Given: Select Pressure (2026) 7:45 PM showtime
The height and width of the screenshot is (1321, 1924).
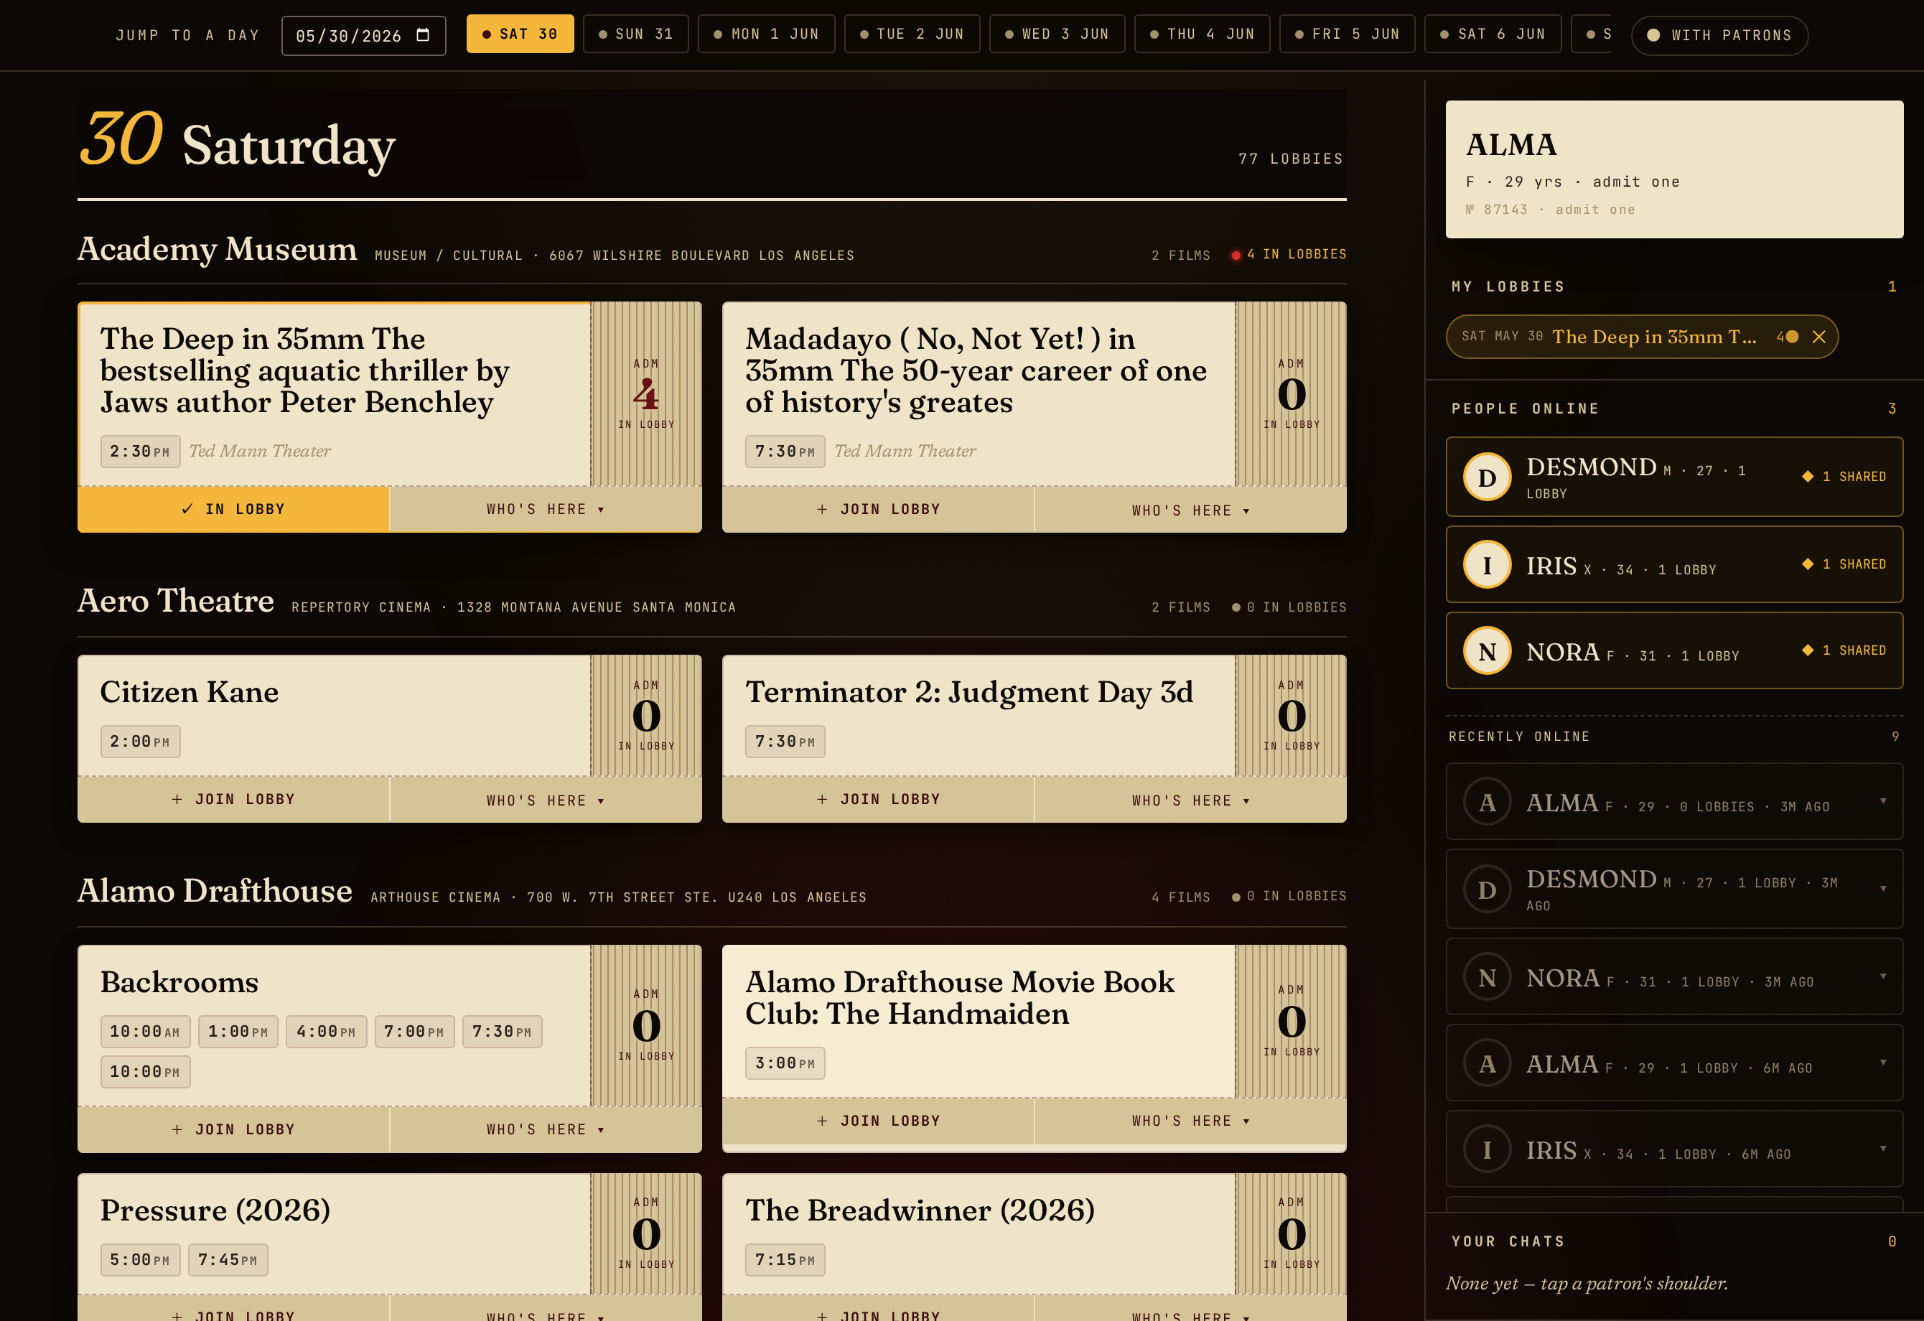Looking at the screenshot, I should coord(228,1260).
